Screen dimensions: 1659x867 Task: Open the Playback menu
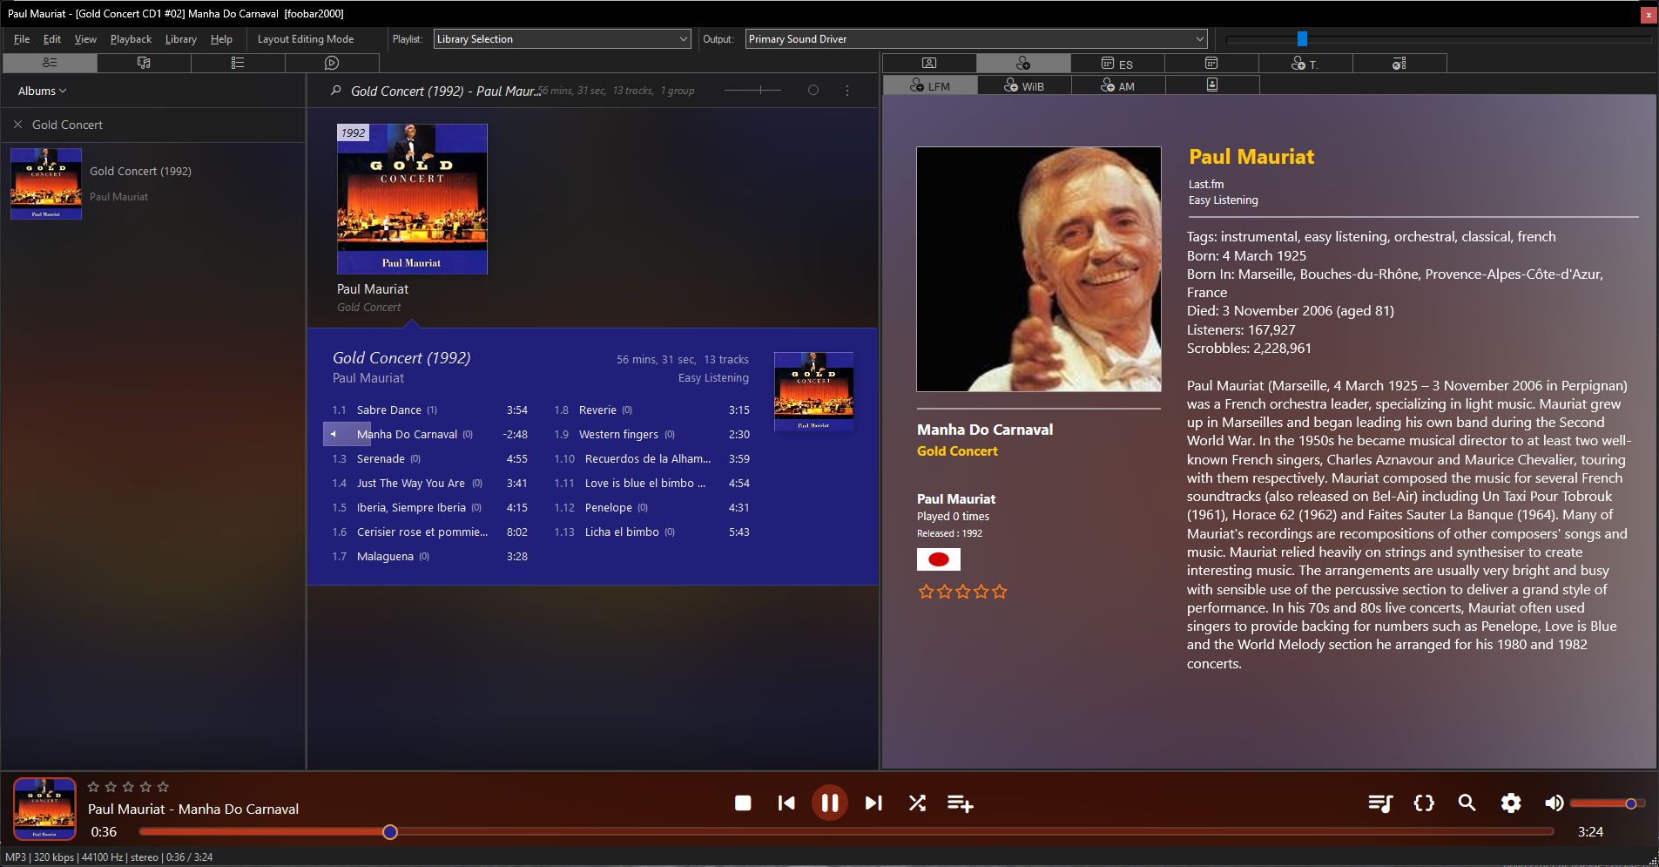[131, 38]
